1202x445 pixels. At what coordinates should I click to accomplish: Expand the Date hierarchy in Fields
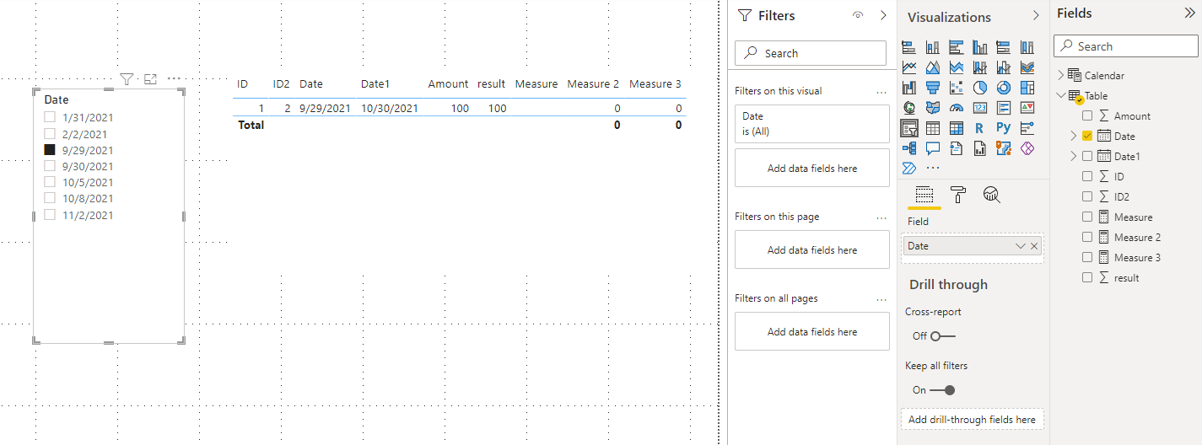[1074, 136]
